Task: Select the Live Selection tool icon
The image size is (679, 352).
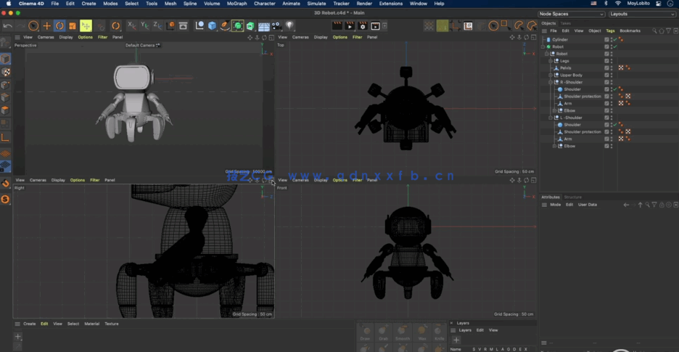Action: click(x=33, y=26)
